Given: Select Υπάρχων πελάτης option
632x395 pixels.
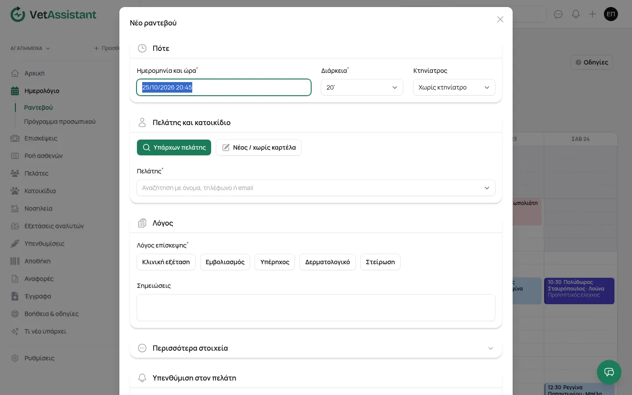Looking at the screenshot, I should click(174, 147).
